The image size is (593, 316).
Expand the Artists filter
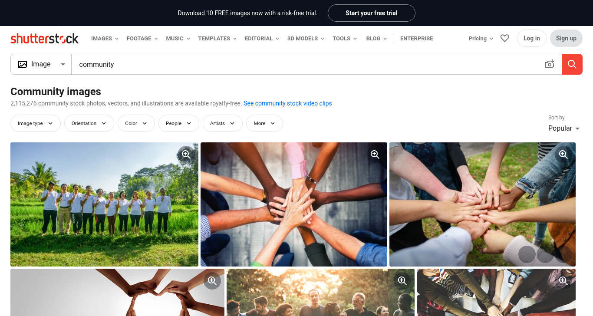(222, 123)
